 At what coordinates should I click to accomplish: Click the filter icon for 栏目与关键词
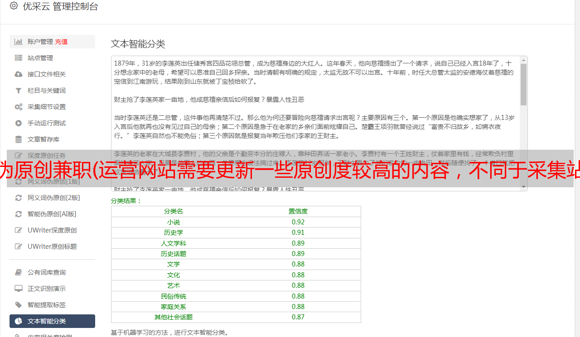[x=19, y=90]
